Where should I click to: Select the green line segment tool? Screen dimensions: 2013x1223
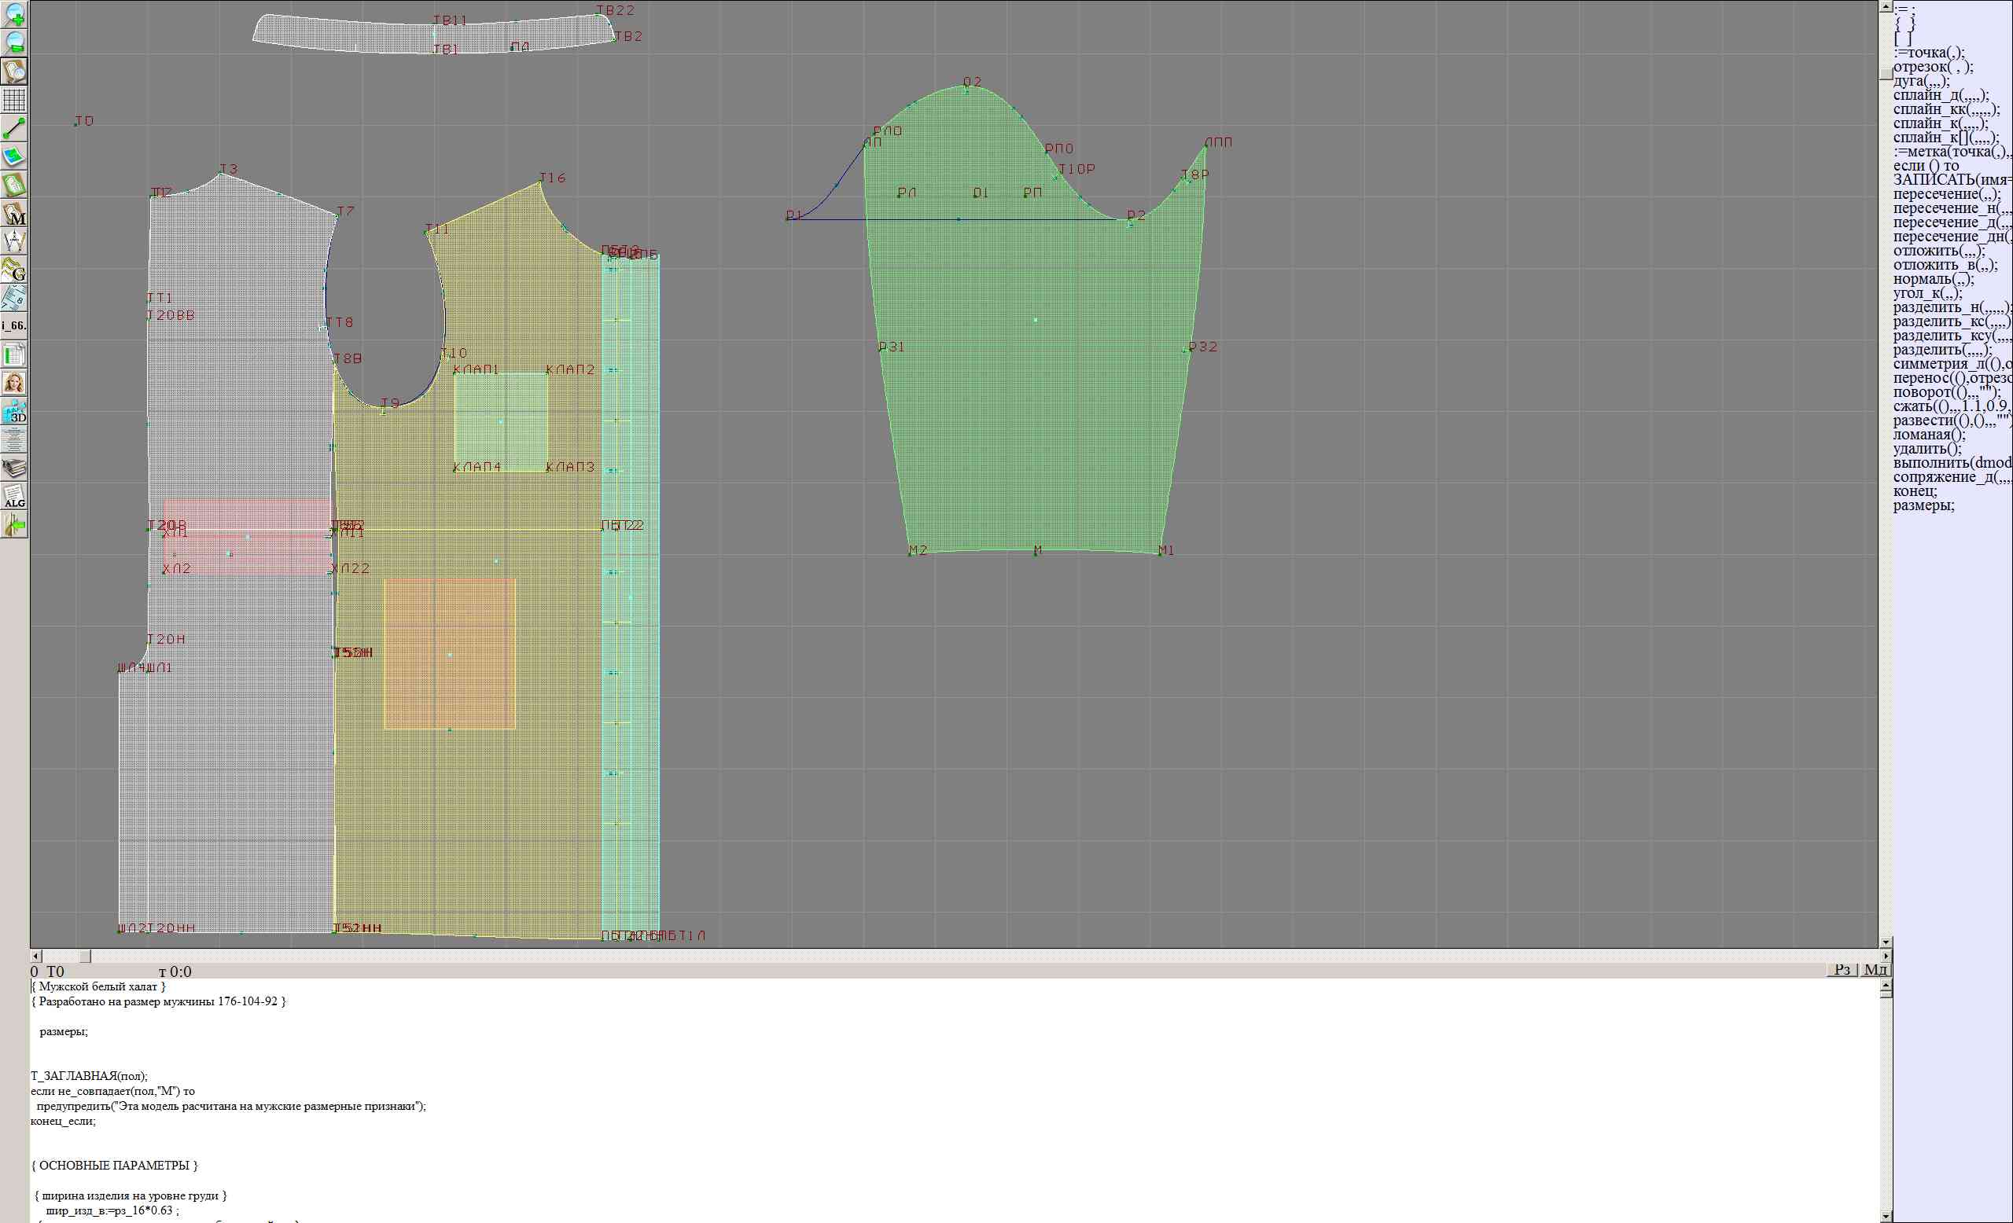click(14, 128)
